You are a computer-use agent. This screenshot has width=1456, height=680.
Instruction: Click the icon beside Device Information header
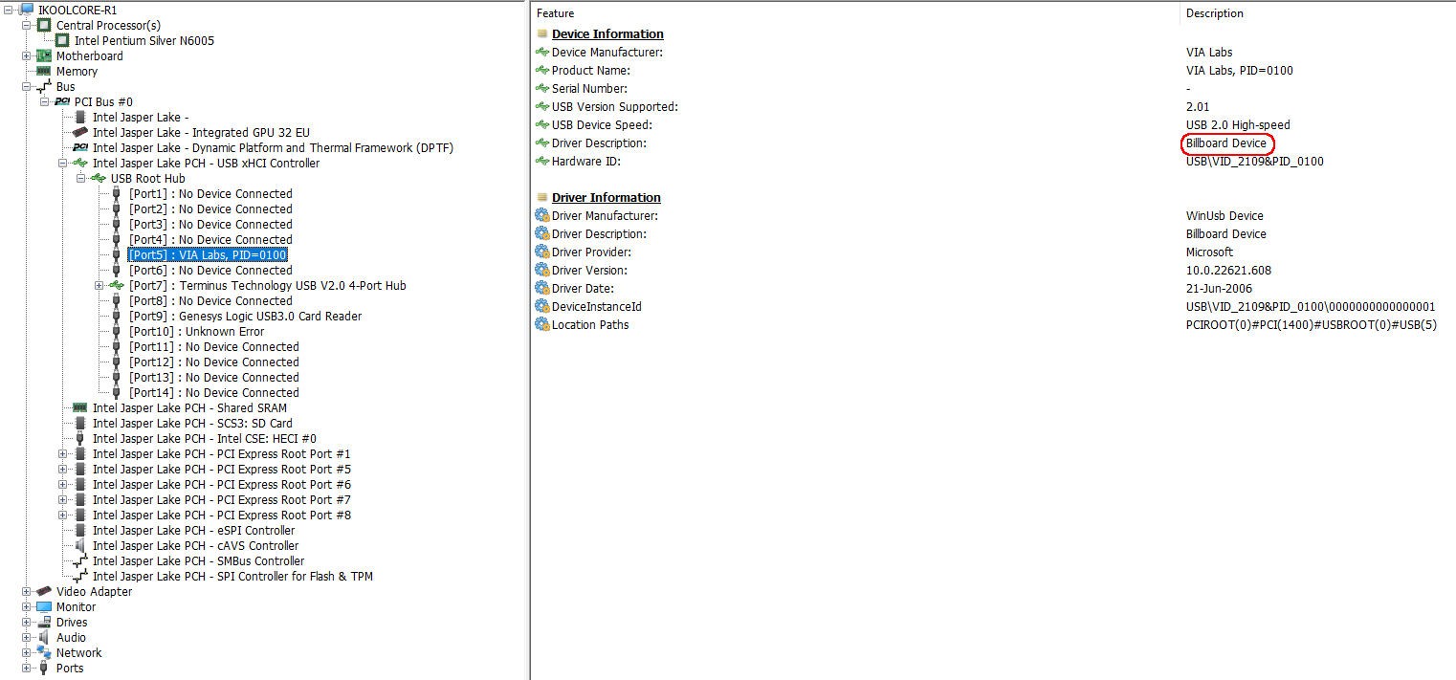(x=542, y=33)
